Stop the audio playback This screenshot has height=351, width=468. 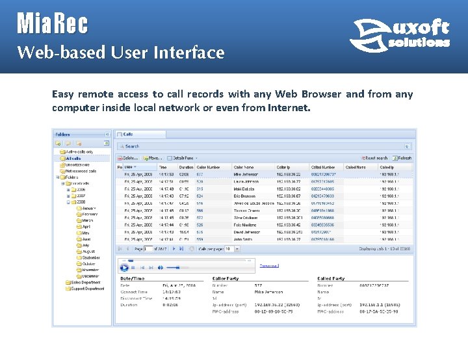pyautogui.click(x=133, y=268)
